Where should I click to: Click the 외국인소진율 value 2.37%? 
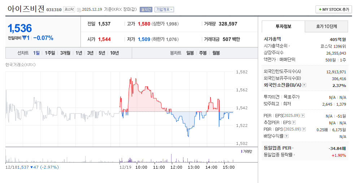339,86
